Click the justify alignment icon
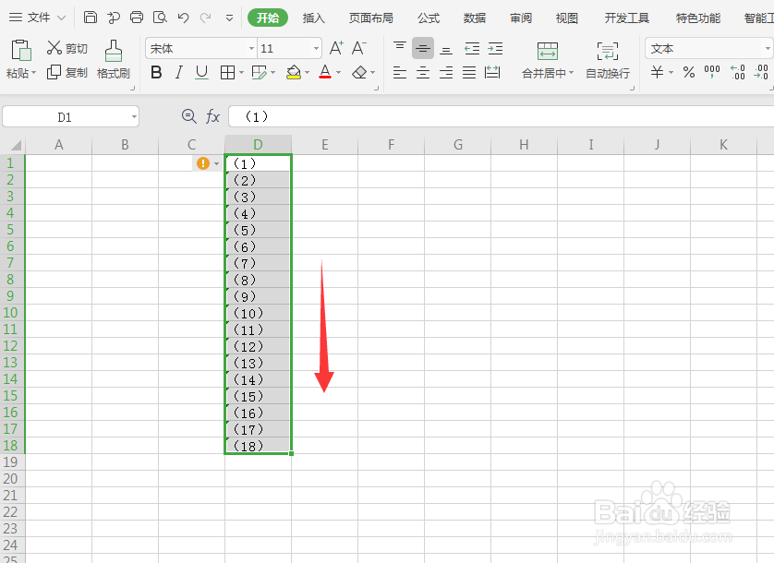This screenshot has width=774, height=563. 469,73
